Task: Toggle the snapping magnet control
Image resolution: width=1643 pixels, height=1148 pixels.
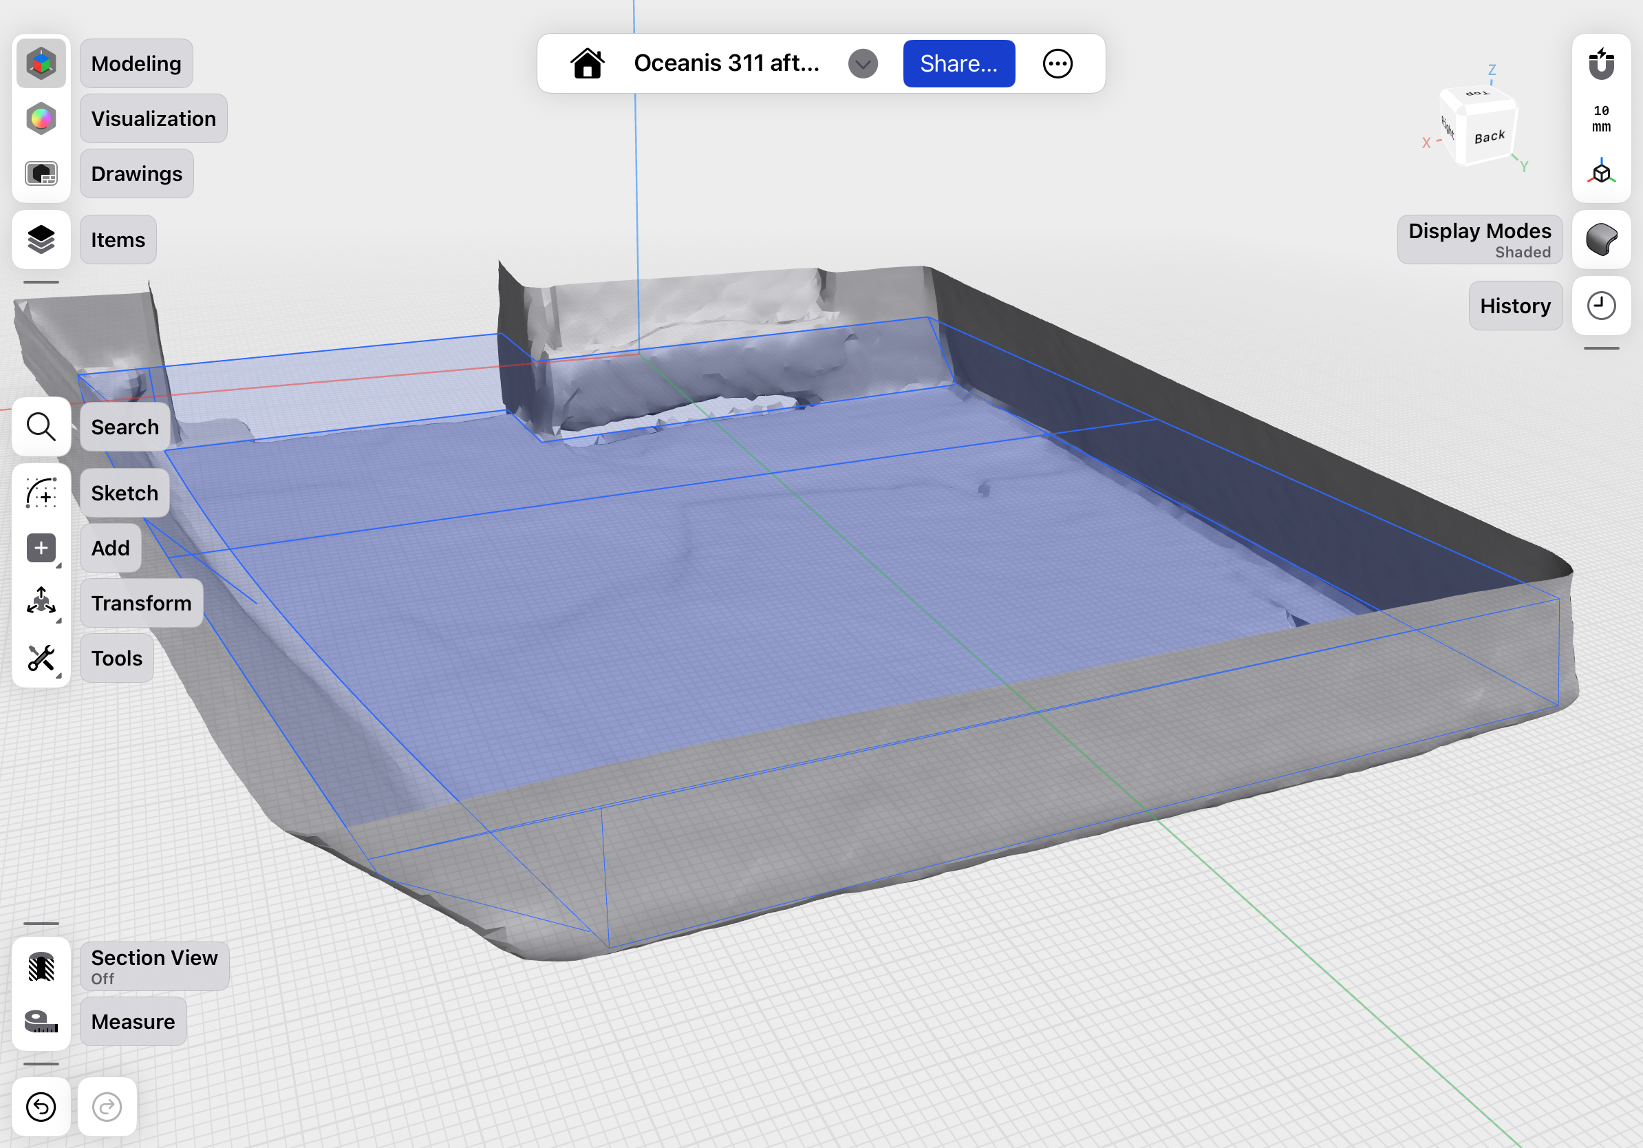Action: coord(1601,63)
